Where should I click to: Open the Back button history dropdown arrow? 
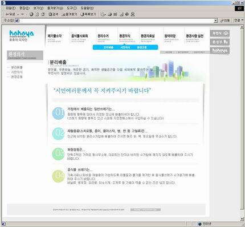point(18,14)
